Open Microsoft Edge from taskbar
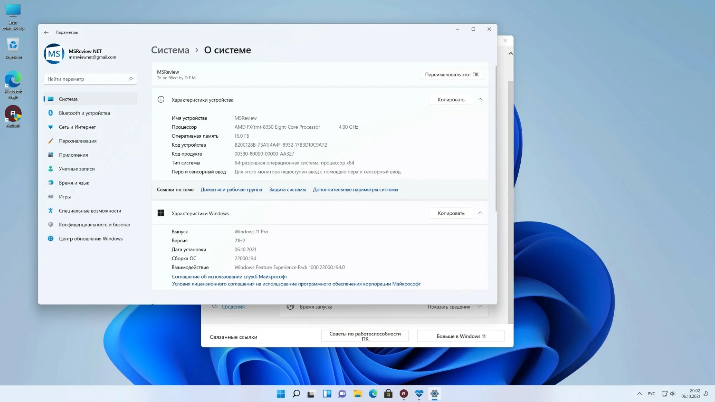 click(x=373, y=394)
